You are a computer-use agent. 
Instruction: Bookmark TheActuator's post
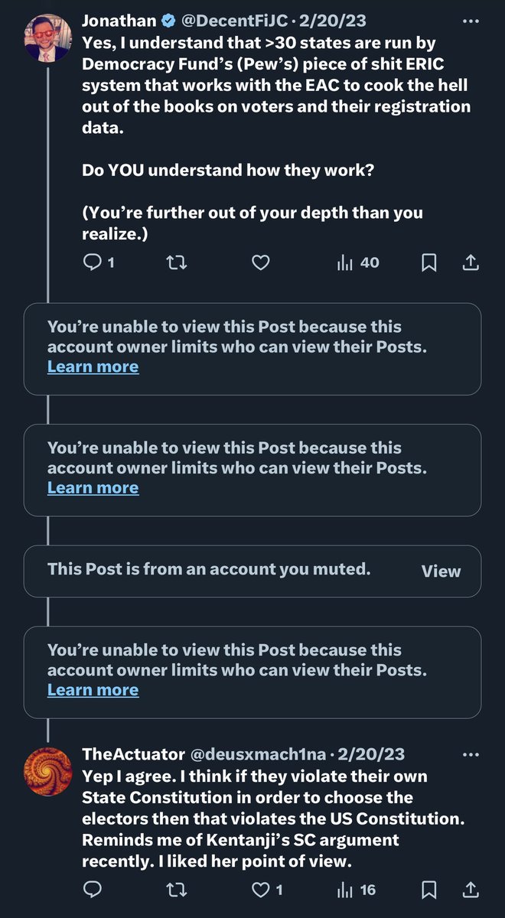coord(429,890)
